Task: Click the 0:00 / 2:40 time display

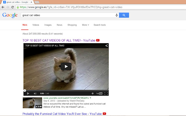Action: [44, 93]
